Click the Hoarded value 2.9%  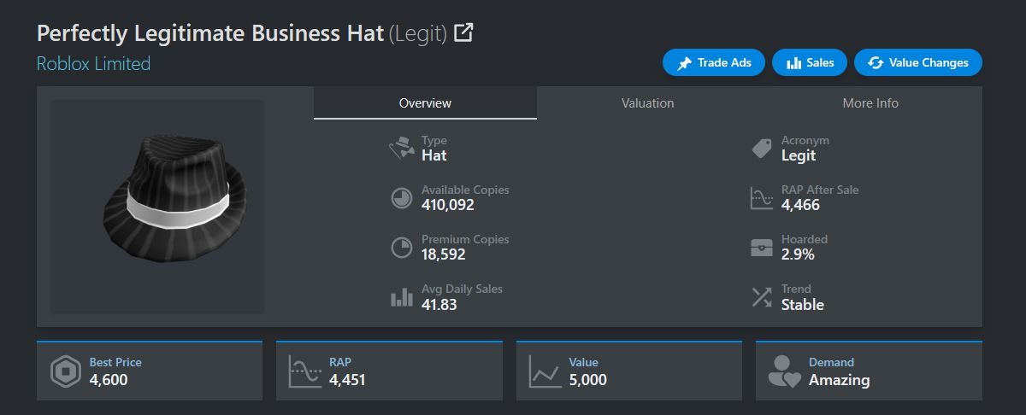coord(798,254)
